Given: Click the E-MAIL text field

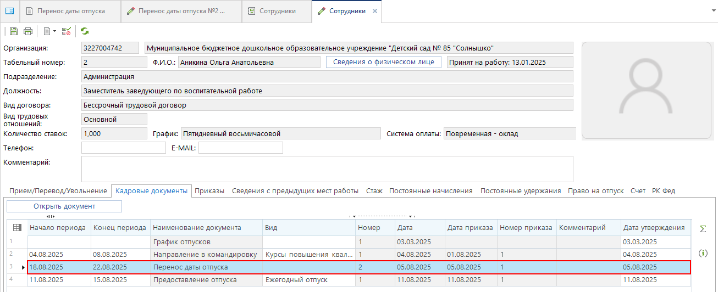Looking at the screenshot, I should [x=240, y=148].
